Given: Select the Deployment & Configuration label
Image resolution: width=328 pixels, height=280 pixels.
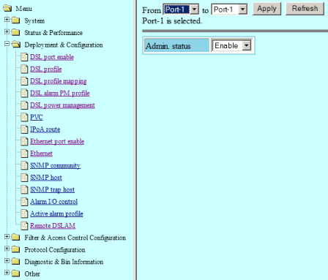Looking at the screenshot, I should pos(64,45).
